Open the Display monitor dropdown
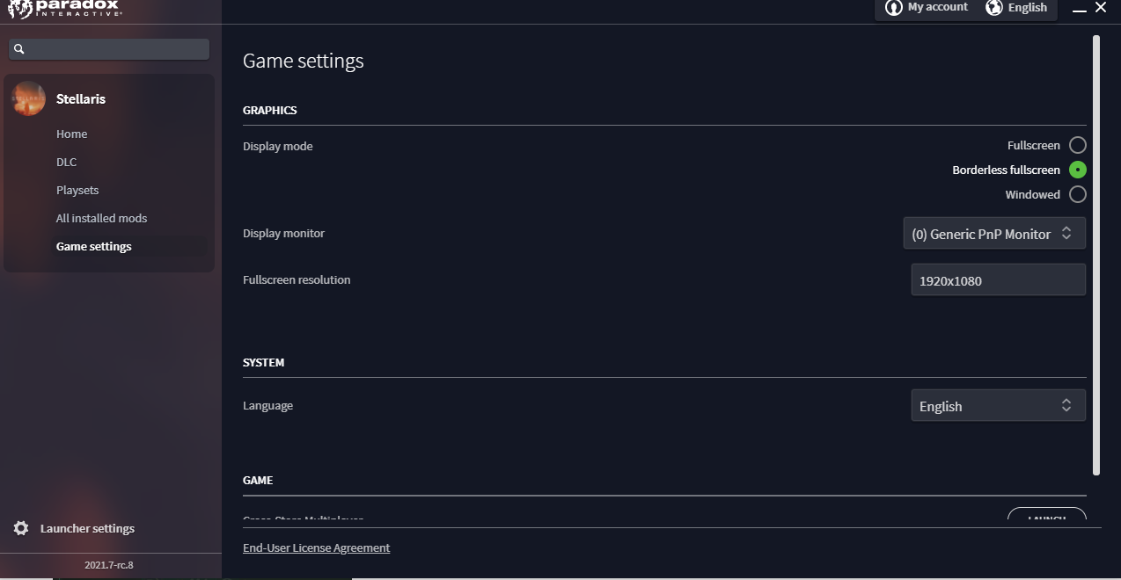1121x580 pixels. point(994,233)
